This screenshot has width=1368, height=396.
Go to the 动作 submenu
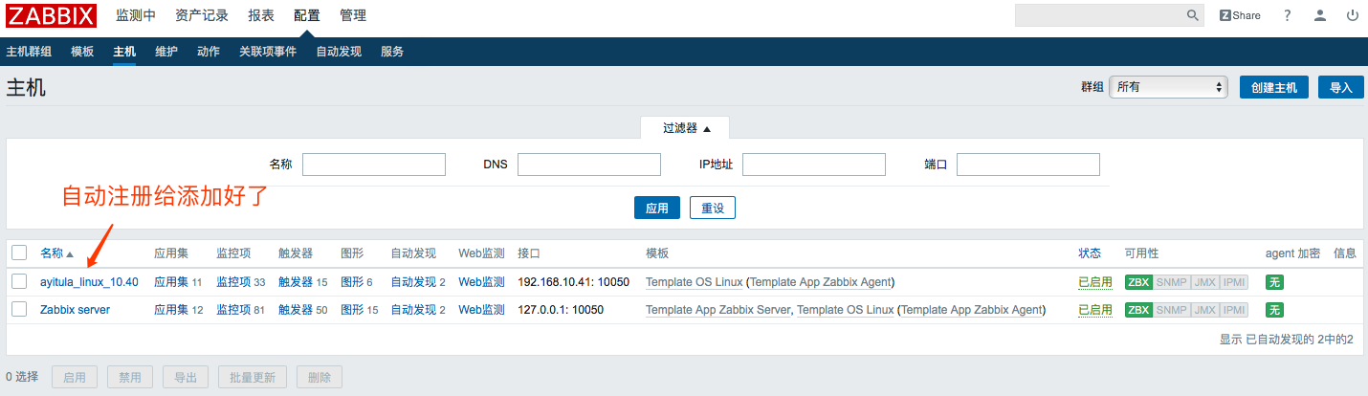coord(209,52)
